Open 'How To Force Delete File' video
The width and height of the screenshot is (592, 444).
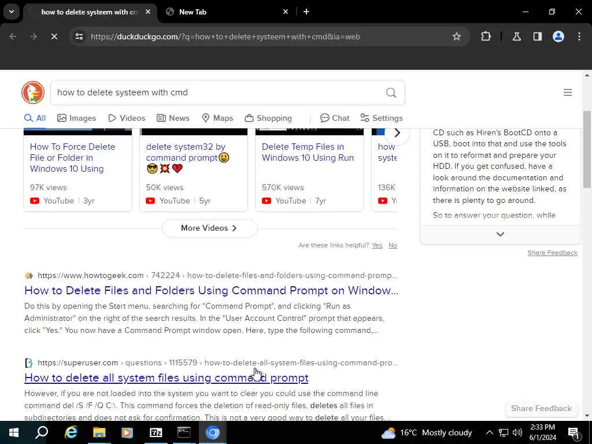pyautogui.click(x=72, y=158)
